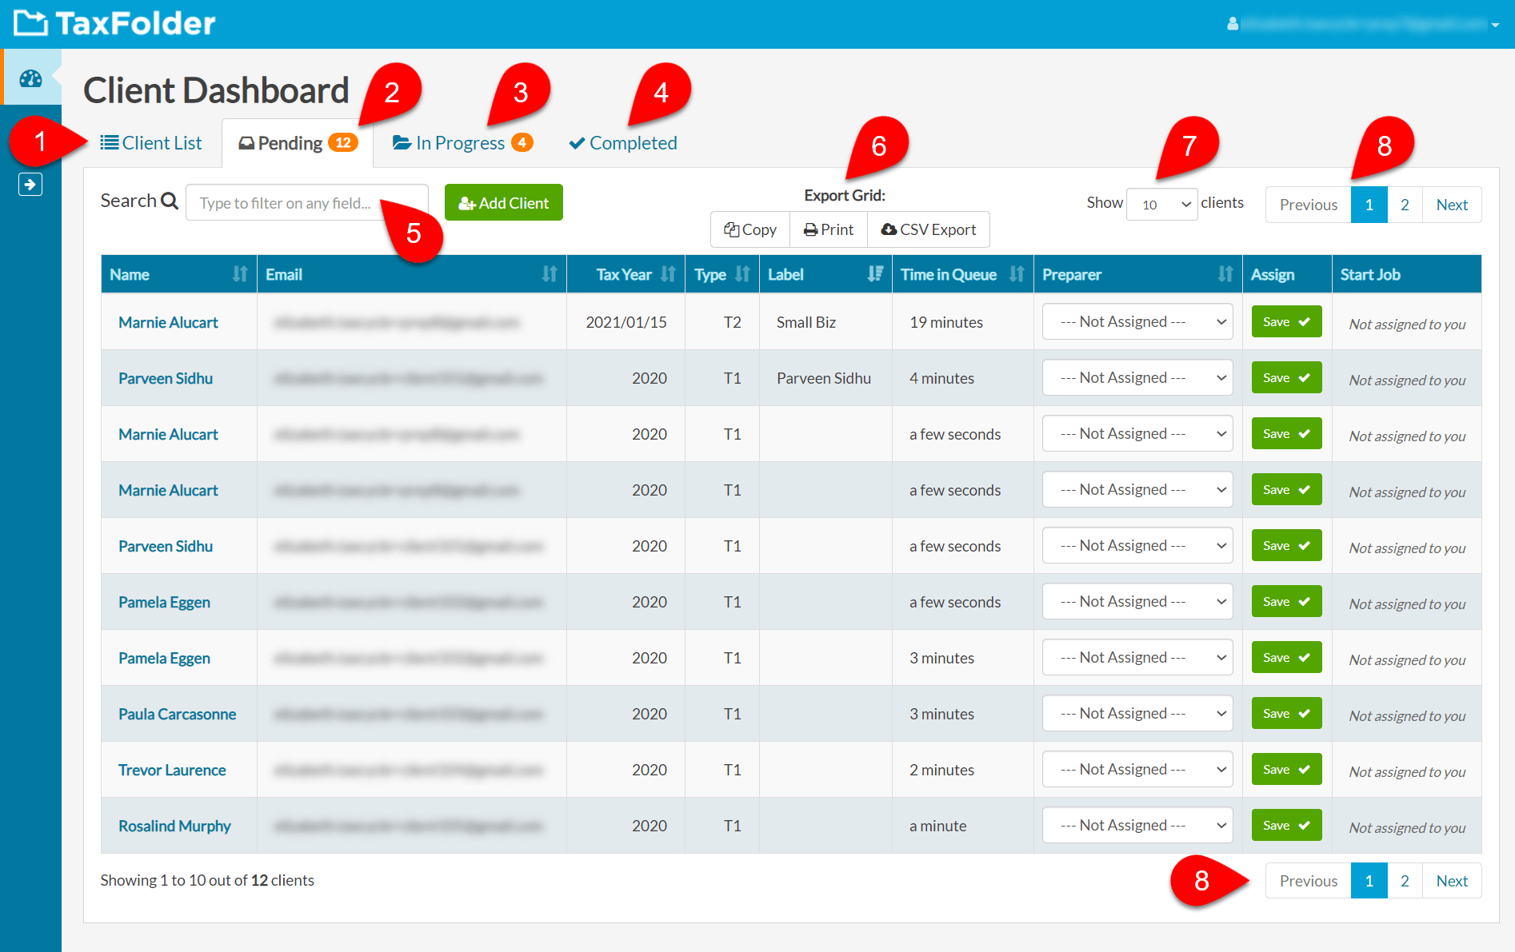
Task: Open the Show clients count dropdown
Action: (x=1161, y=204)
